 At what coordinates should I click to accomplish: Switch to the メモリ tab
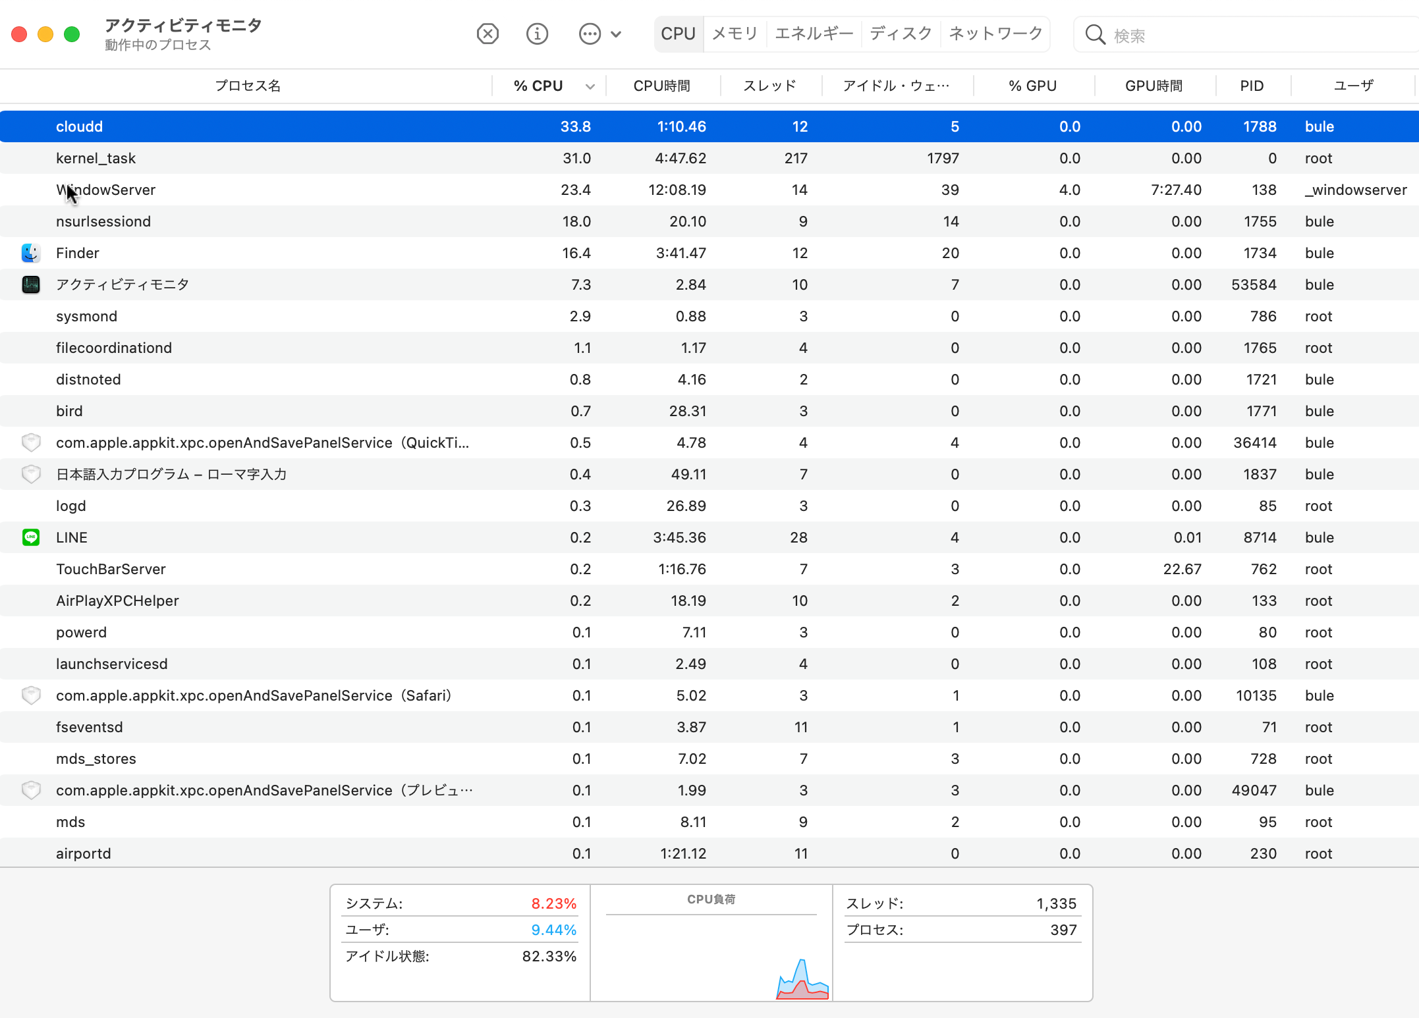tap(735, 34)
